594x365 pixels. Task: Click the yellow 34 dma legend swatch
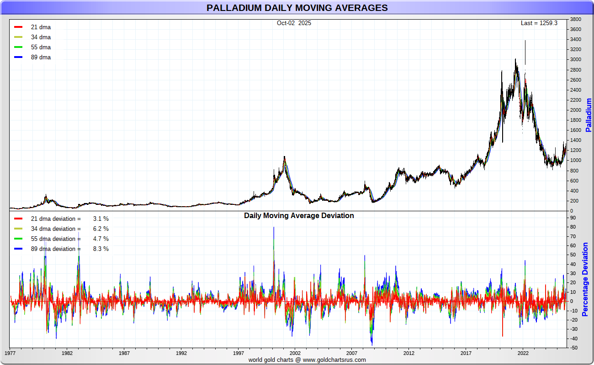tap(18, 37)
